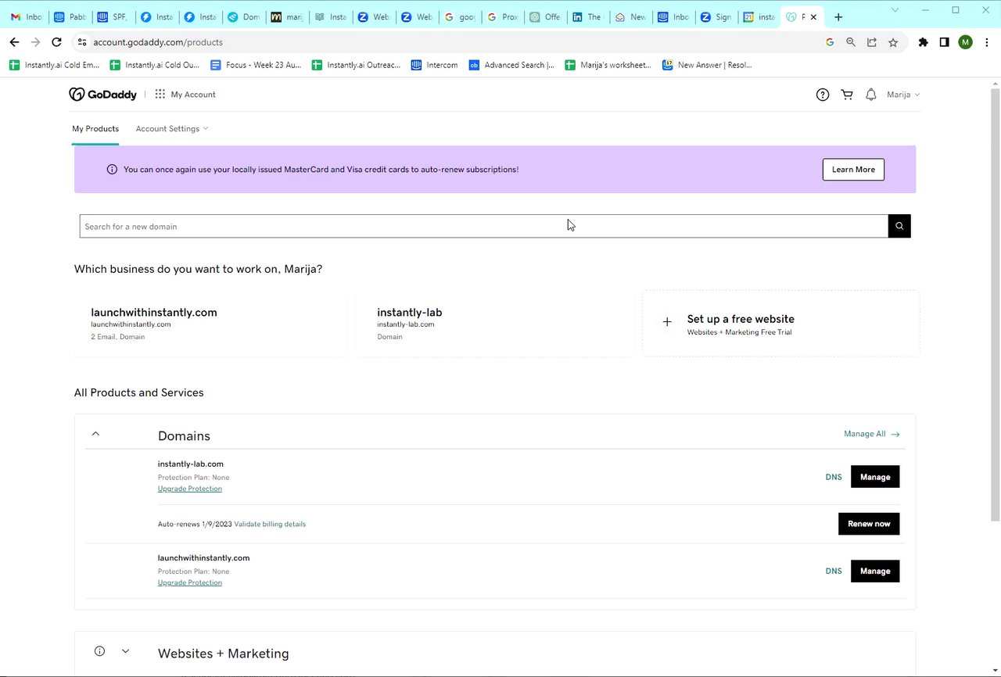Reload the current page
This screenshot has width=1001, height=677.
tap(56, 42)
